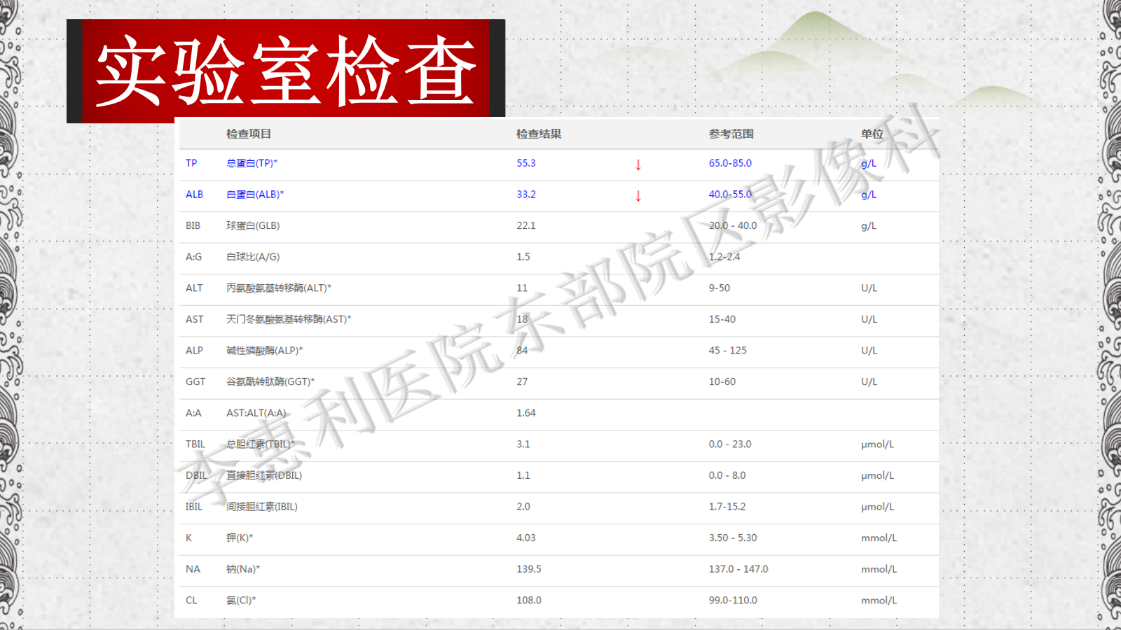
Task: Select the 总胆红素(TBIL)* item
Action: 261,444
